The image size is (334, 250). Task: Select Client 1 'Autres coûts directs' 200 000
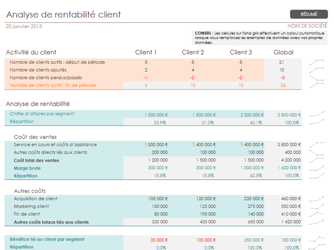click(159, 152)
